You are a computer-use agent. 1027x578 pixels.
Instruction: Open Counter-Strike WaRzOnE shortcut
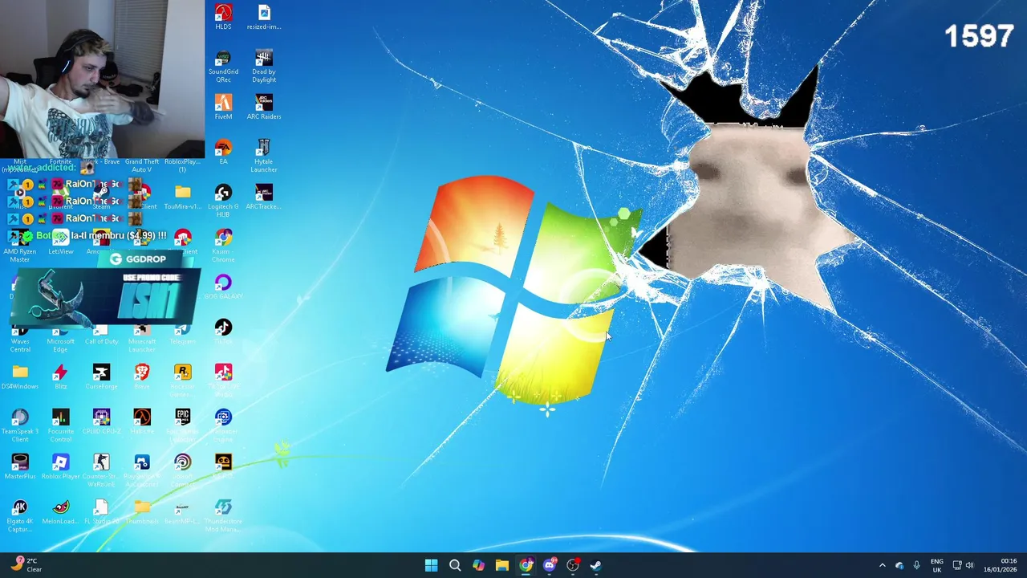coord(101,470)
